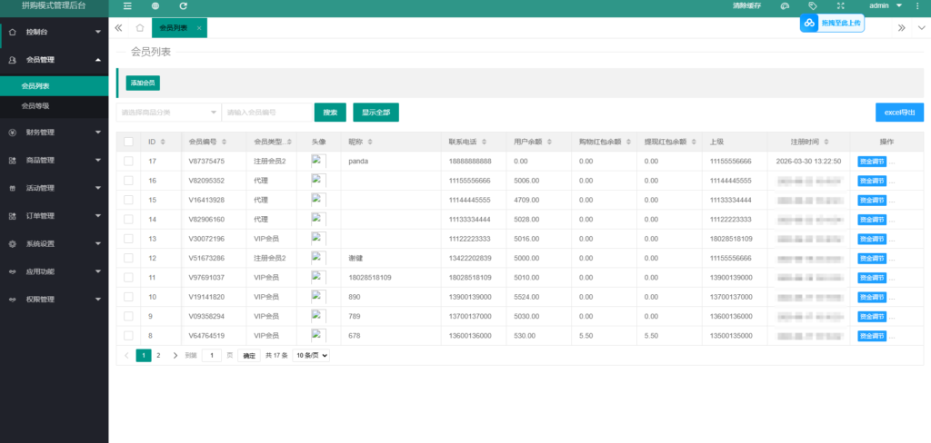Open the 请选择商品分类 dropdown

(168, 113)
